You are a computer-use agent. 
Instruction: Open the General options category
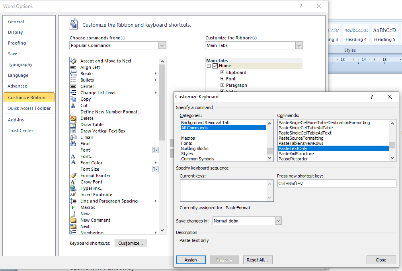coord(16,21)
